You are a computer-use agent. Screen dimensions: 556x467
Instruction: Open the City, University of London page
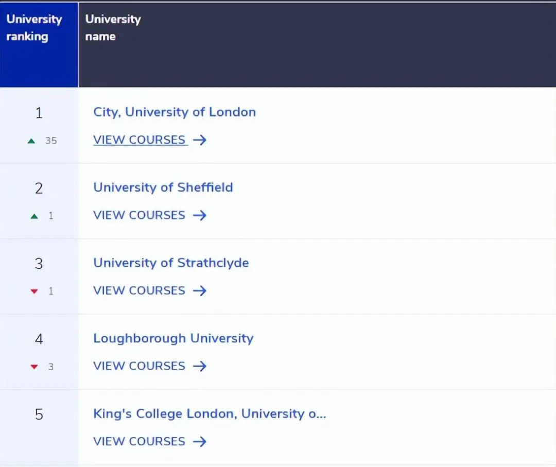tap(174, 112)
